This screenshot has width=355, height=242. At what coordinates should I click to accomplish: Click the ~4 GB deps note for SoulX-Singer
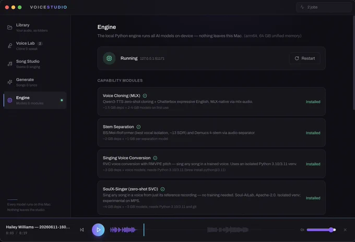click(149, 206)
